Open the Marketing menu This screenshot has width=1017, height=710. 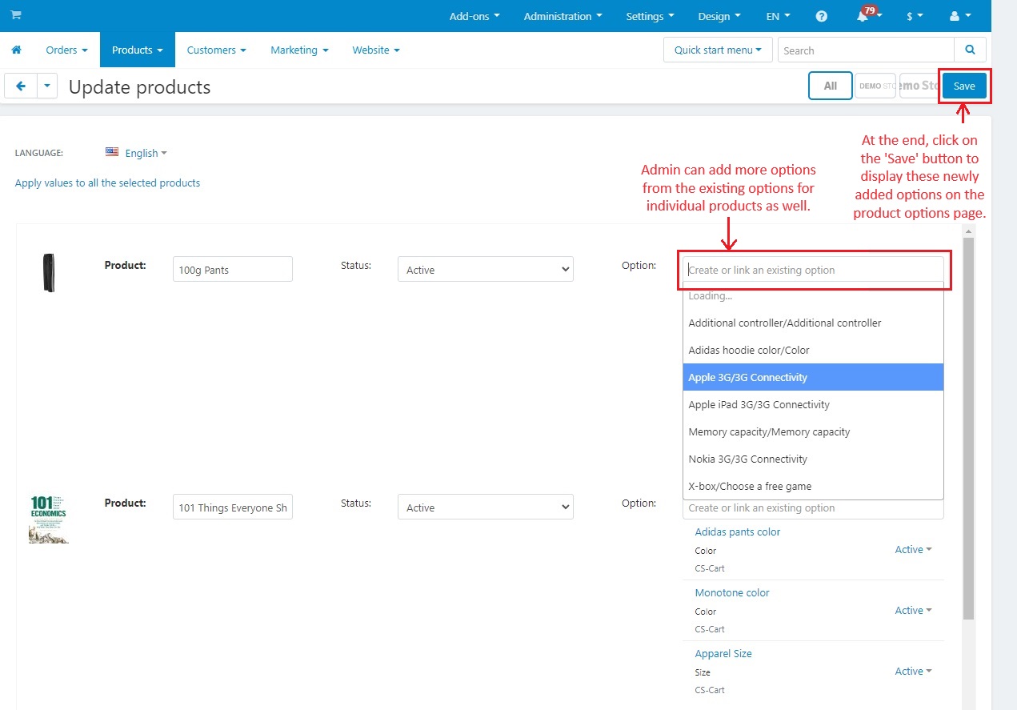299,50
